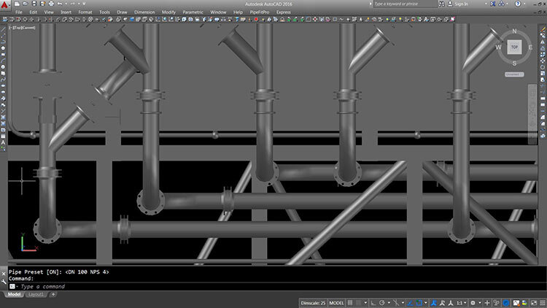
Task: Click the ViewCube TOP face
Action: pyautogui.click(x=514, y=47)
